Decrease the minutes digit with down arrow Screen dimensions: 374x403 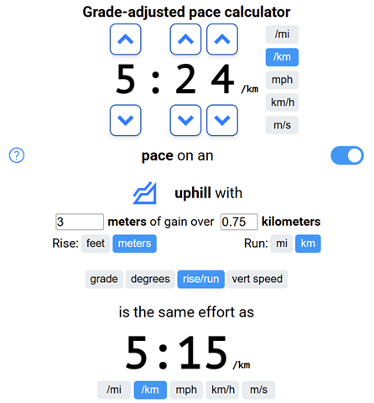click(x=125, y=120)
